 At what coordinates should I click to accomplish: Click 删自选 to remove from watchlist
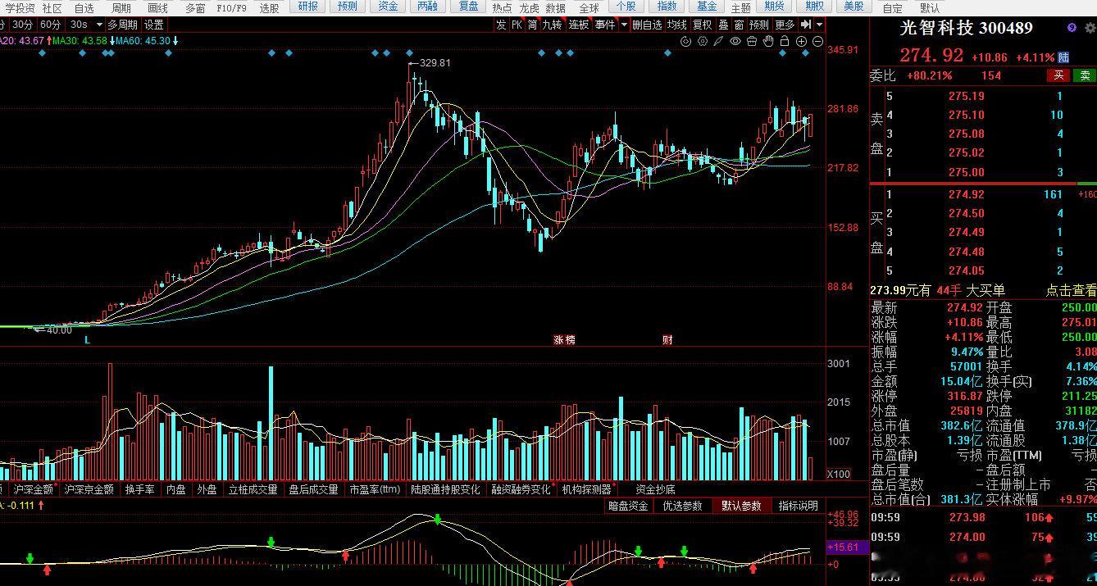click(x=647, y=25)
